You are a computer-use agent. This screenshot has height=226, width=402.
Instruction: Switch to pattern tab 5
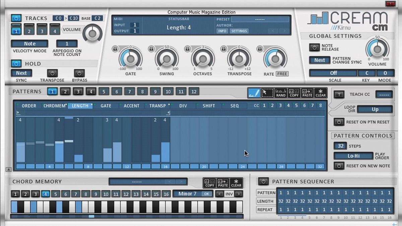pyautogui.click(x=104, y=91)
